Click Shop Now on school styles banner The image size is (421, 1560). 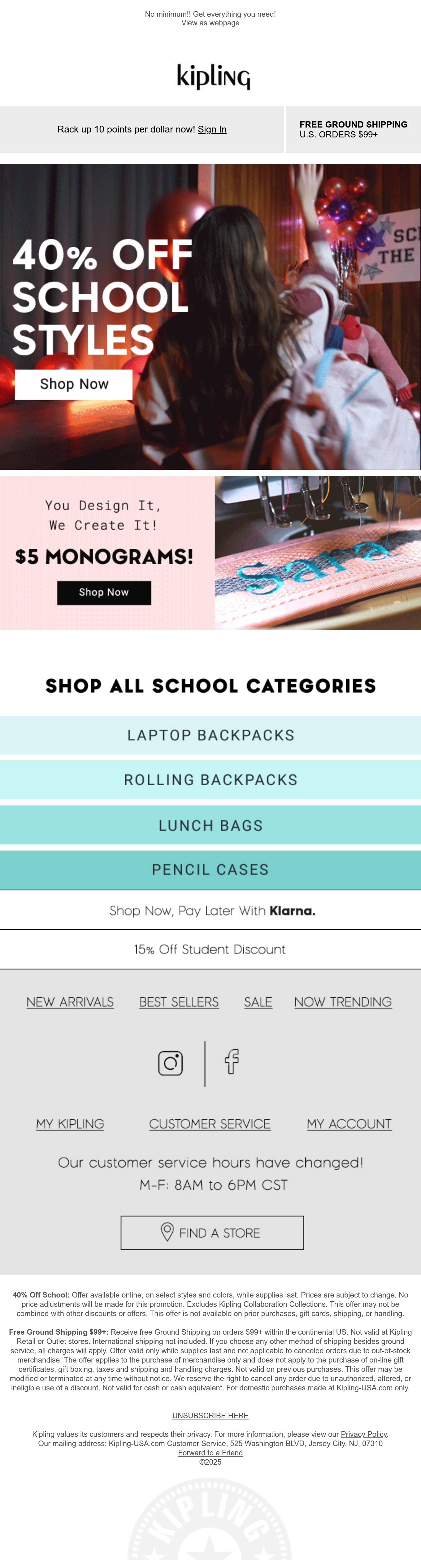[x=74, y=384]
